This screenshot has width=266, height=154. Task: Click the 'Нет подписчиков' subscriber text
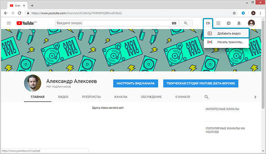pos(58,87)
